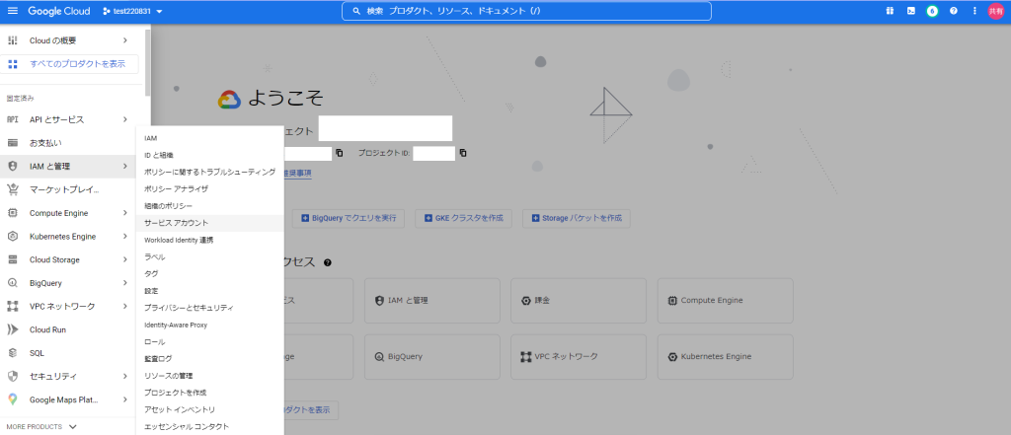This screenshot has width=1011, height=435.
Task: Expand the VPC ネットワーク submenu
Action: [x=125, y=306]
